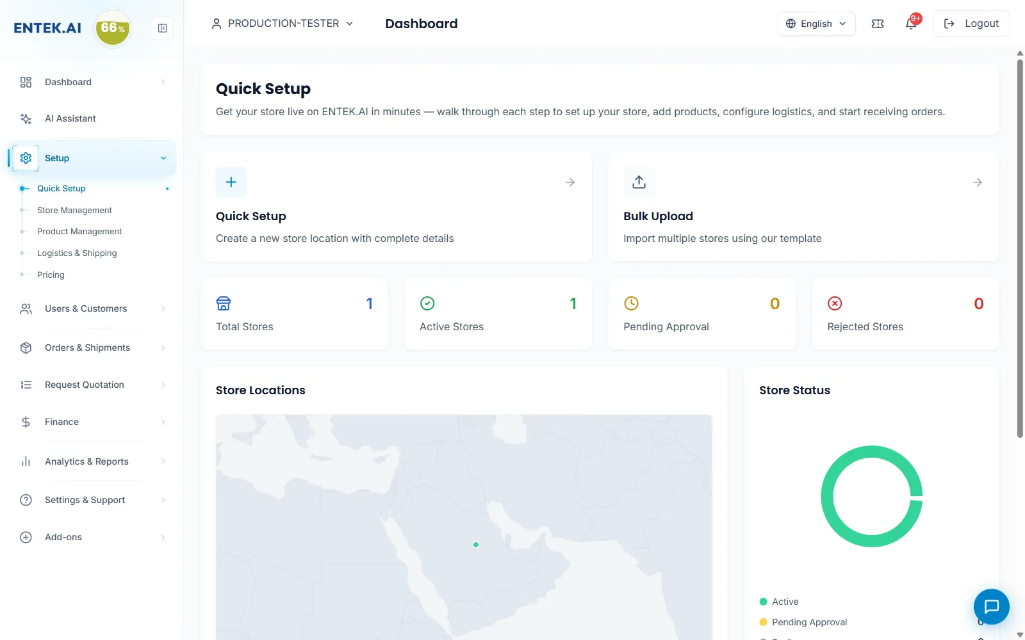
Task: Select Product Management in sidebar
Action: click(x=79, y=231)
